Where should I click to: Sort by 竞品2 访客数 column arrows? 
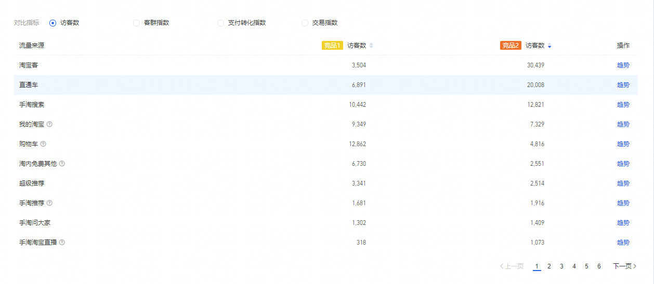[x=550, y=46]
